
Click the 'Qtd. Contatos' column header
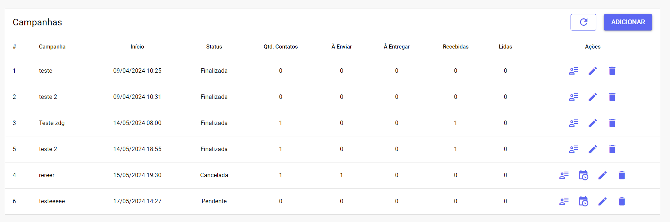coord(281,47)
